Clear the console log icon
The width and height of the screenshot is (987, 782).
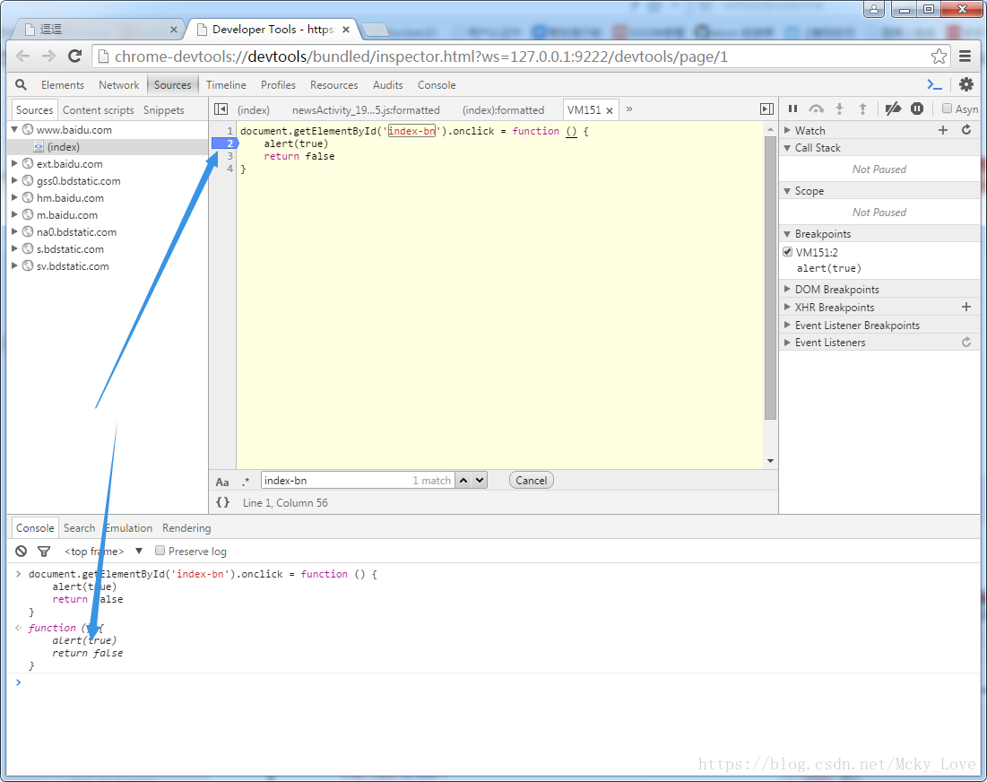22,552
